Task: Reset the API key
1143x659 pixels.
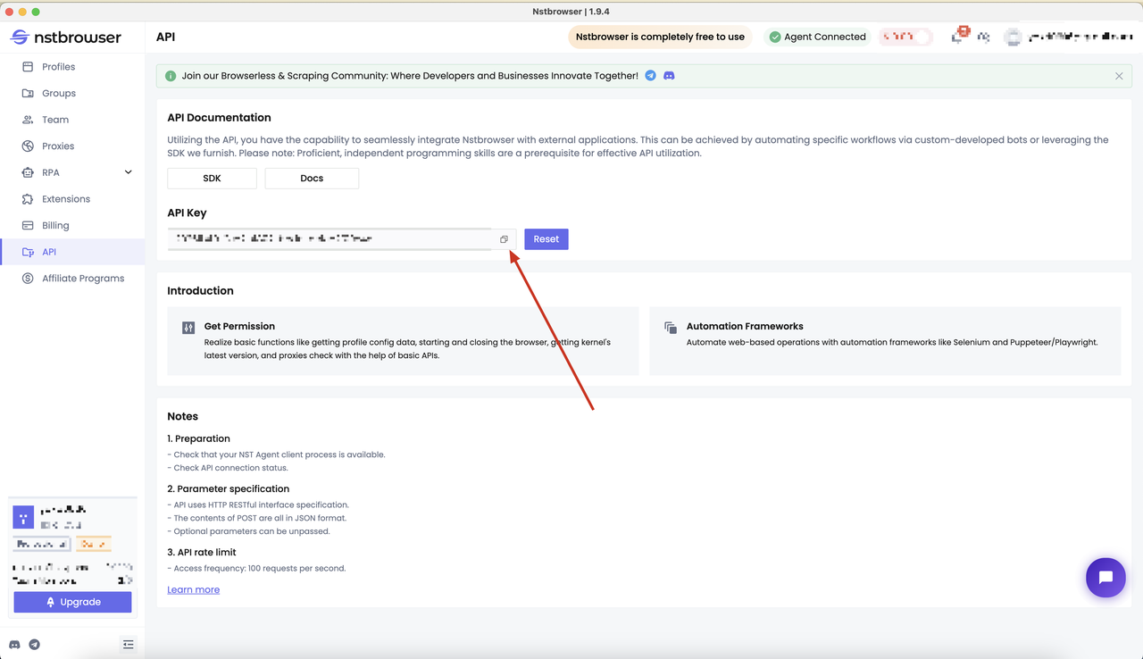Action: [546, 239]
